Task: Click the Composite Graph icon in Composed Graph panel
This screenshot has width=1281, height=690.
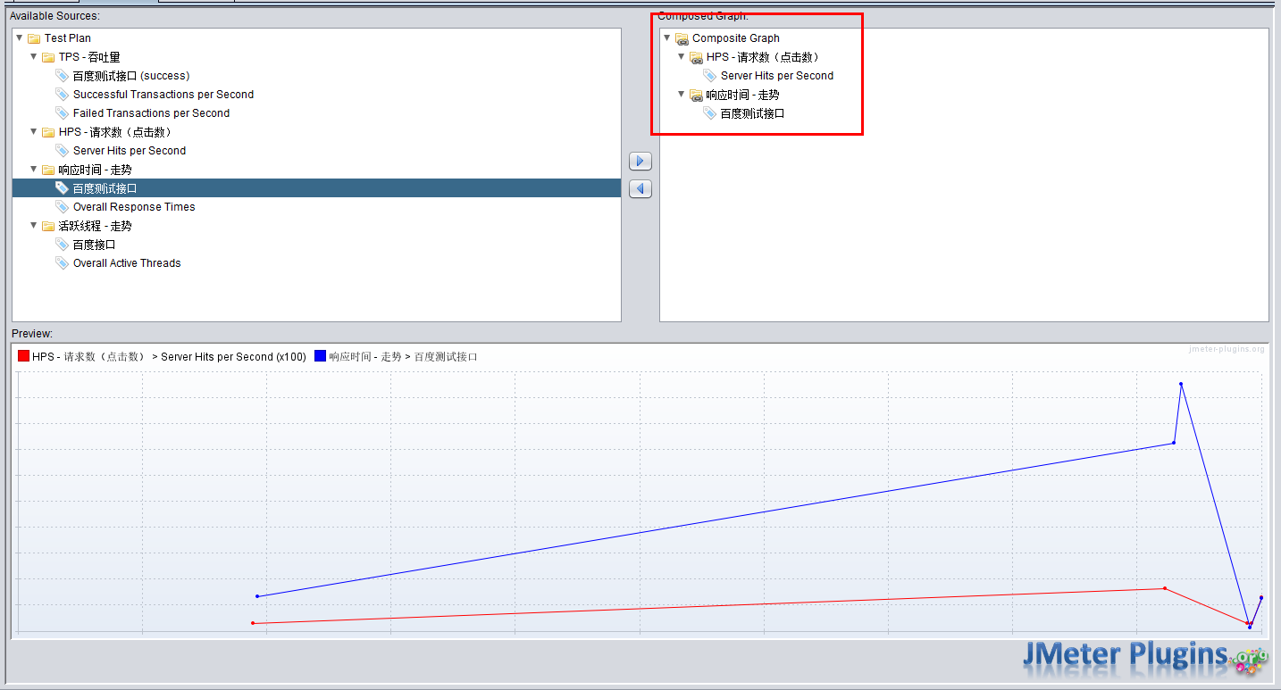Action: click(682, 37)
